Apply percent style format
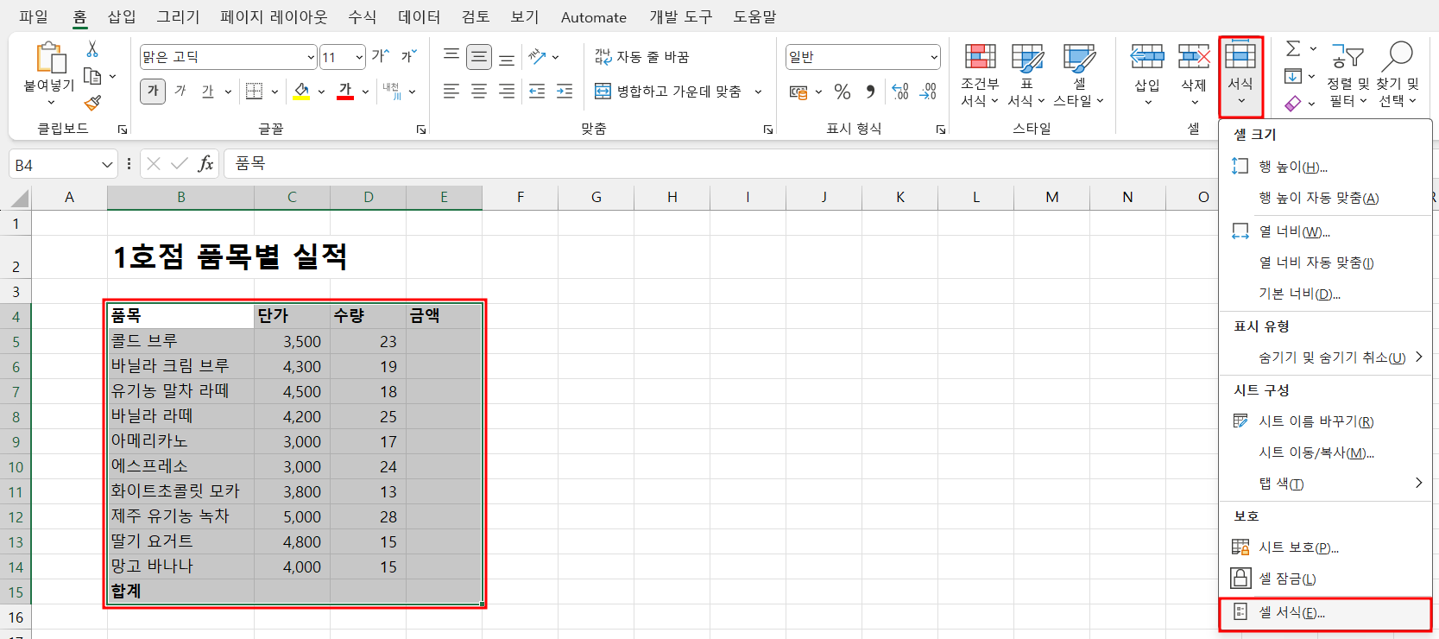Screen dimensions: 1439x639 pos(843,92)
